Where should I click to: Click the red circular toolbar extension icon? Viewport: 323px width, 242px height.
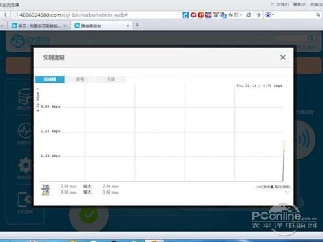tap(193, 15)
